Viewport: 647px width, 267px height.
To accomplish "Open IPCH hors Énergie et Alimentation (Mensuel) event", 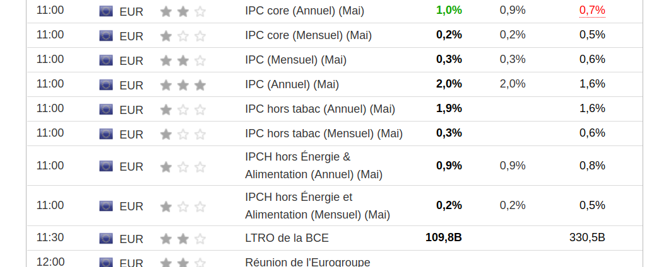I will tap(317, 206).
